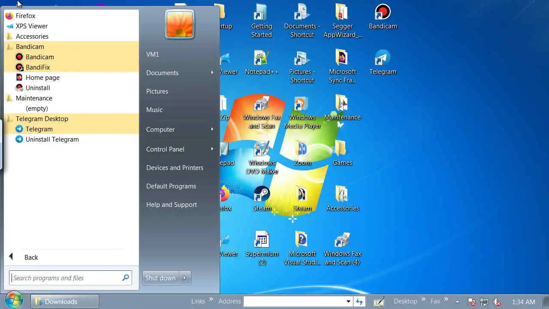Expand the Links toolbar chevron

click(211, 300)
